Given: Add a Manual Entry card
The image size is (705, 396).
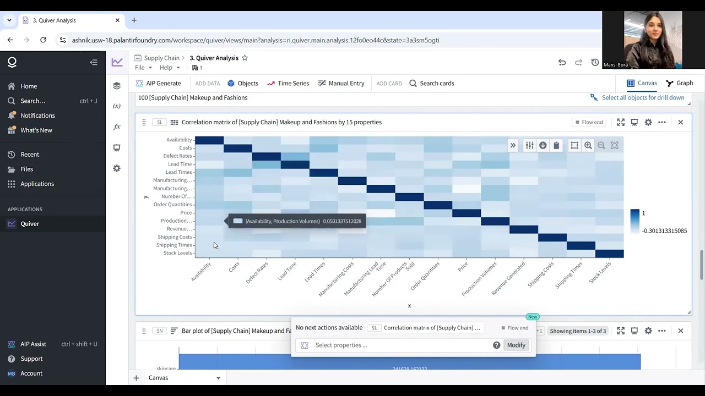Looking at the screenshot, I should [x=341, y=83].
